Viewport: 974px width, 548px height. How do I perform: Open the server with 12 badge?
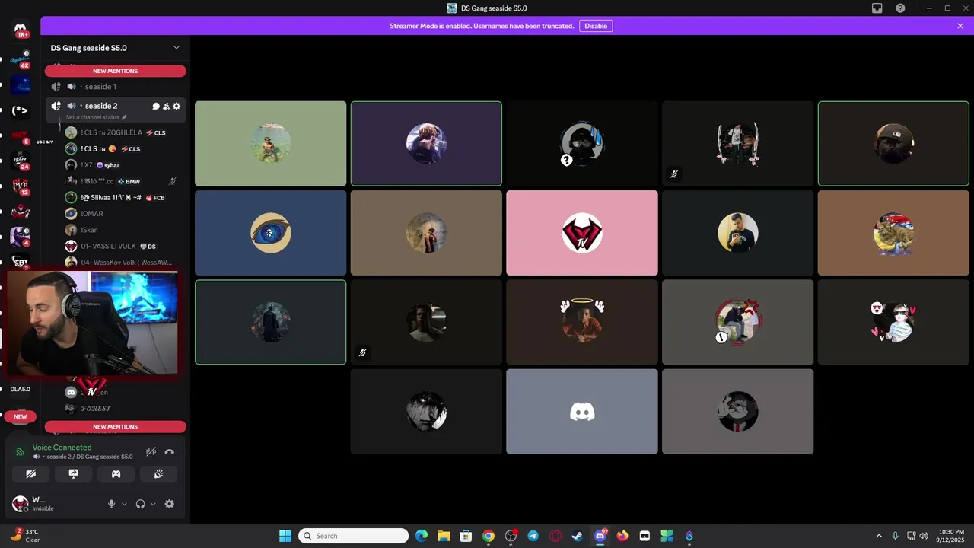tap(21, 187)
